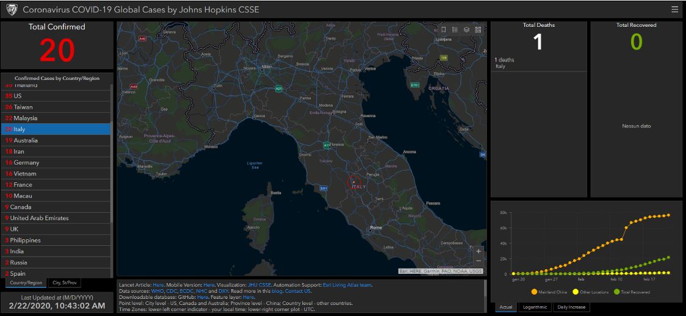Open the map layers icon
Viewport: 686px width, 316px height.
point(466,29)
